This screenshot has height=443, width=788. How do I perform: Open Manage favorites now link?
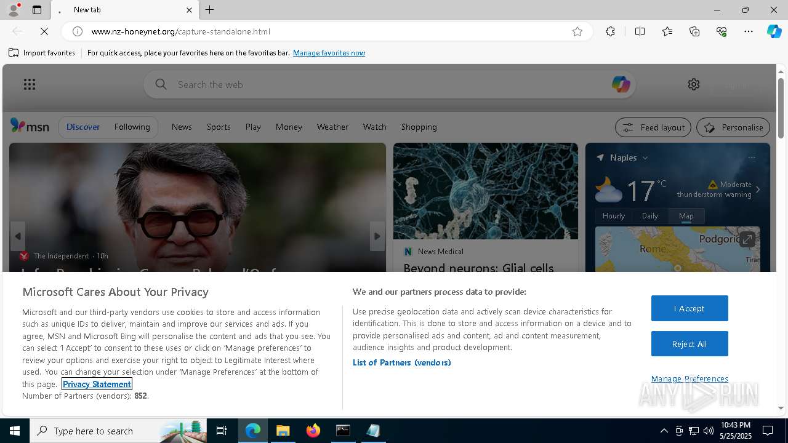coord(329,53)
